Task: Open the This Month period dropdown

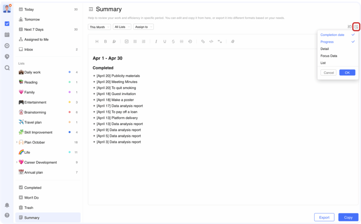Action: click(x=99, y=27)
